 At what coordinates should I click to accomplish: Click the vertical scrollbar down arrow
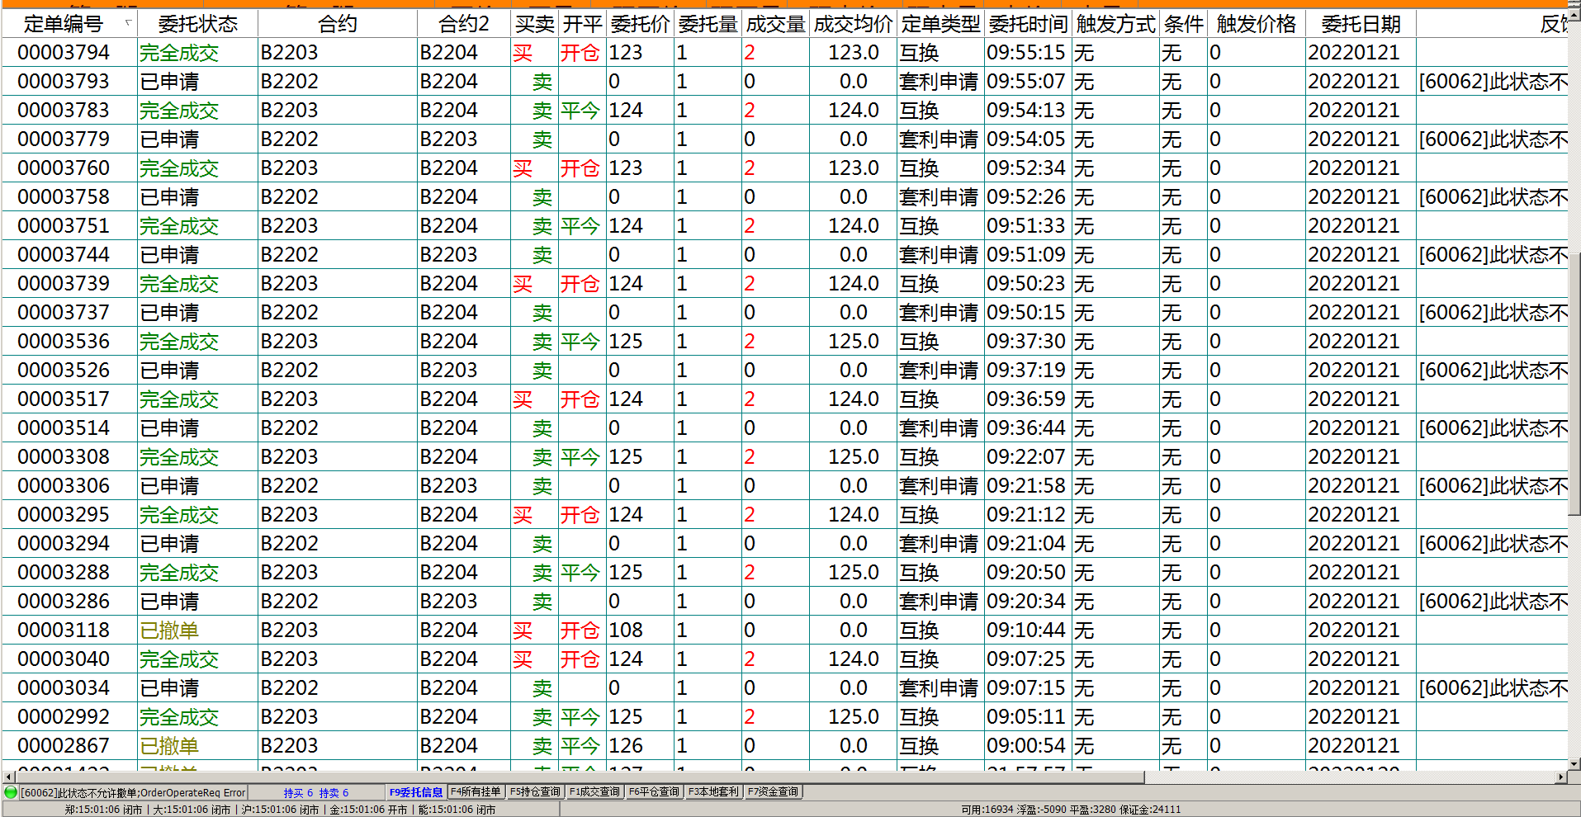1574,764
